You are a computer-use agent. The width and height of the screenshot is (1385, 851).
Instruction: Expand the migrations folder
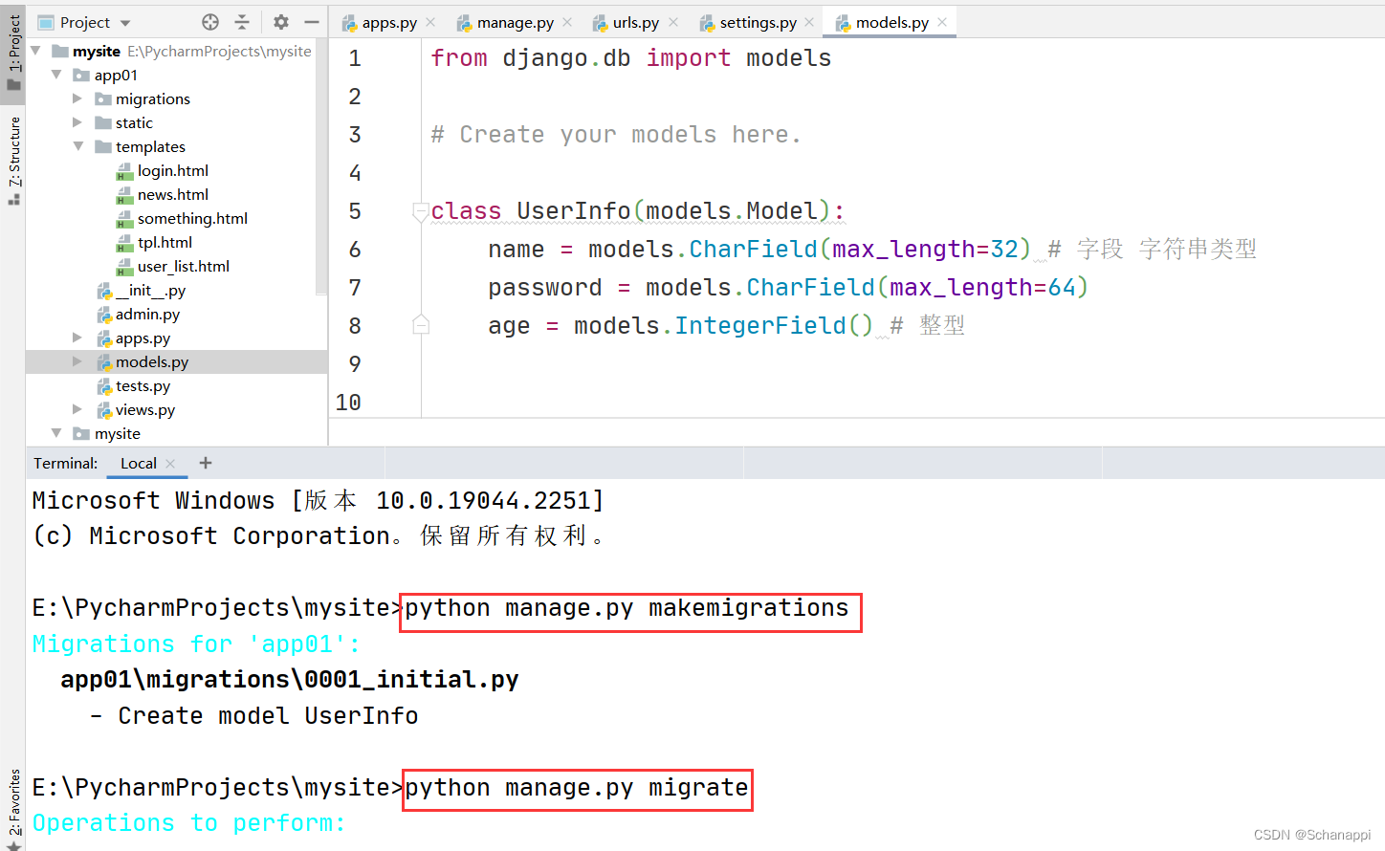77,98
